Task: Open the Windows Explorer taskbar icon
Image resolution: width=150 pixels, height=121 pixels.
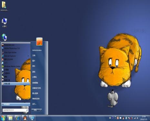Action: coord(11,118)
